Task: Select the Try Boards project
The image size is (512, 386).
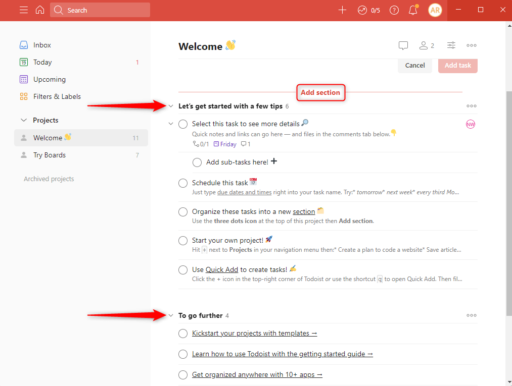Action: 81,155
